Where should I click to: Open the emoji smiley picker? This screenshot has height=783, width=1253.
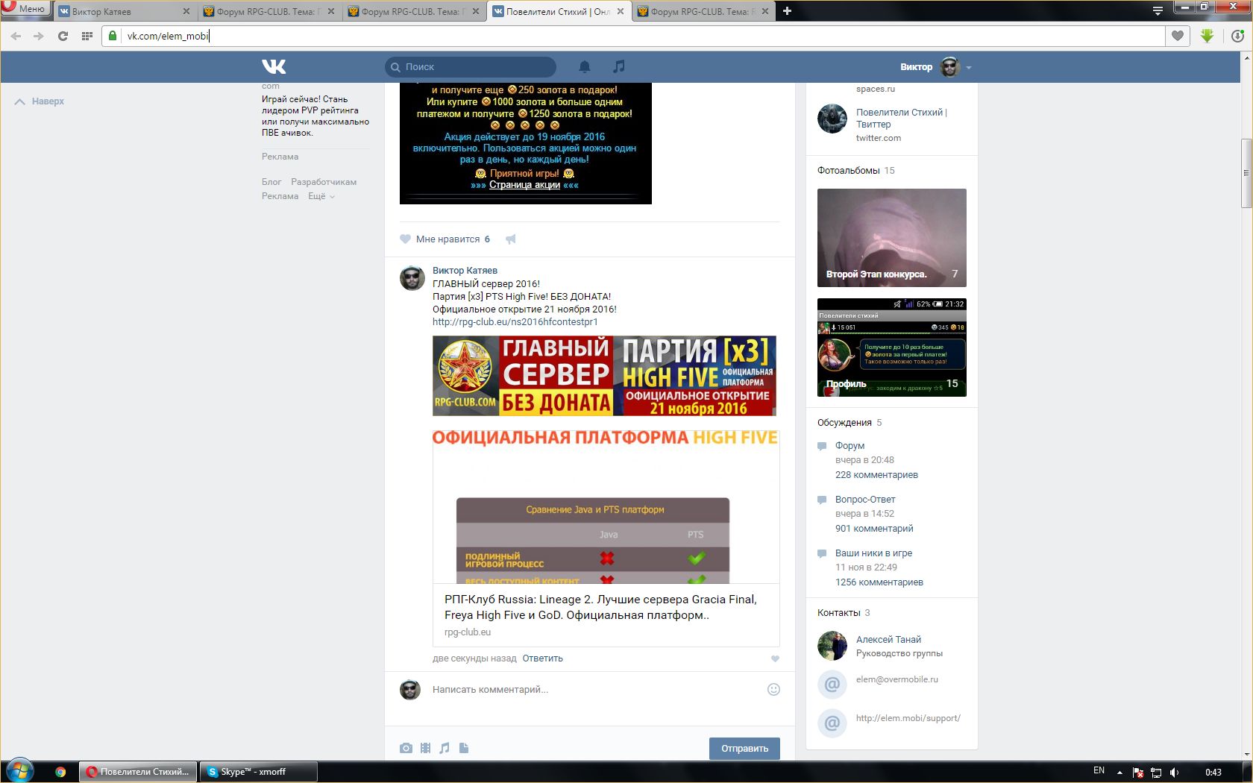click(x=773, y=690)
